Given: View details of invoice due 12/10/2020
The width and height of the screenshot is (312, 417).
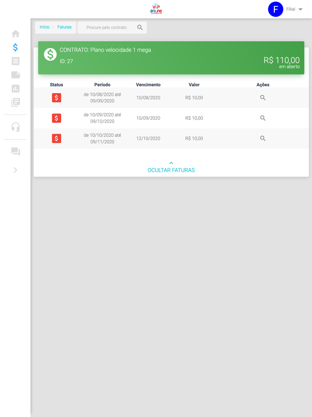Looking at the screenshot, I should 263,138.
